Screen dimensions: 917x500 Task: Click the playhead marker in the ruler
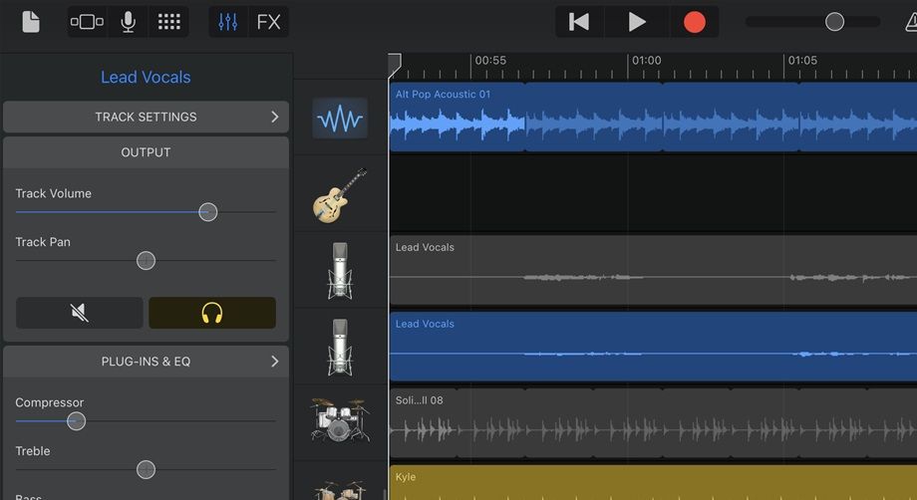coord(395,66)
